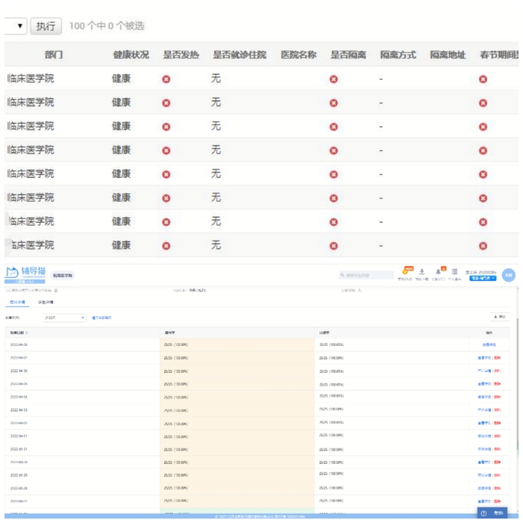Screen dimensions: 523x523
Task: Open the blue role dropdown in header
Action: click(483, 279)
